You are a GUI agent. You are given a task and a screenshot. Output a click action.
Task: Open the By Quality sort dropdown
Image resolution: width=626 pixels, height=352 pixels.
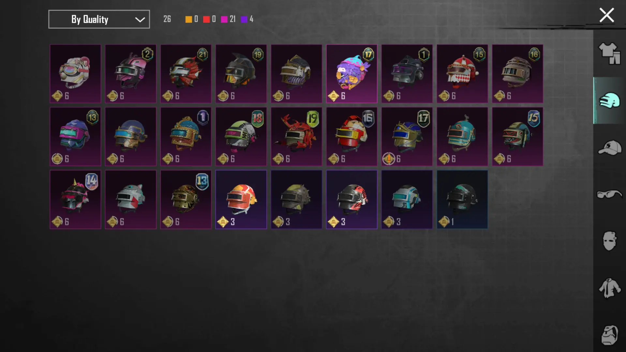click(x=99, y=19)
